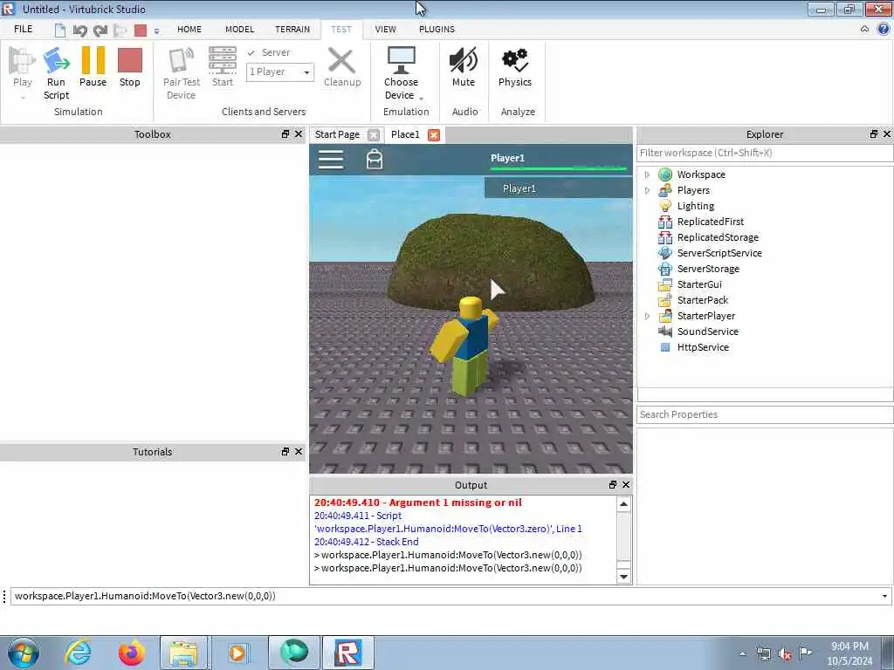Select the HttpService icon in Explorer
894x670 pixels.
pos(664,347)
